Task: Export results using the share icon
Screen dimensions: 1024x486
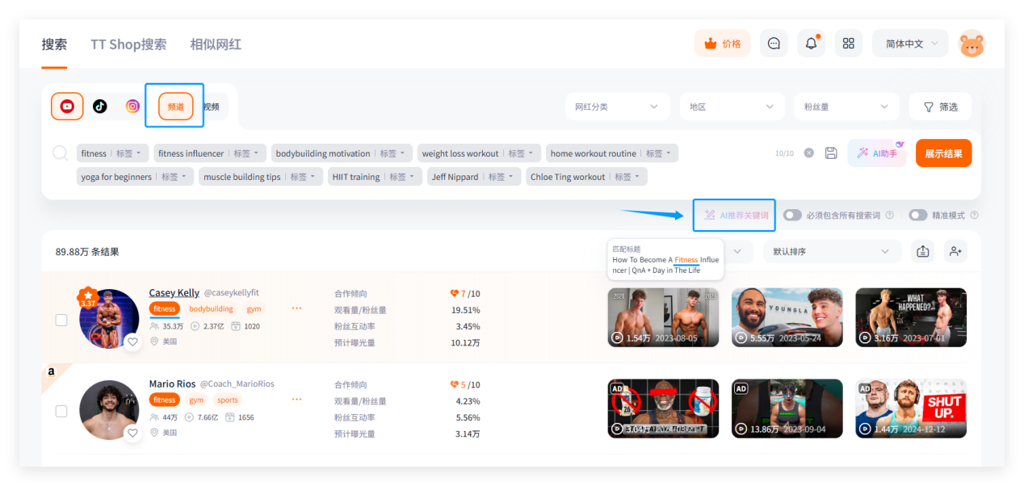Action: click(x=923, y=252)
